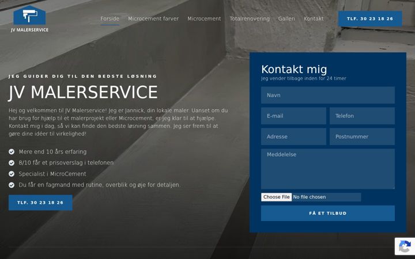Click checkmark icon beside 'Mere end 10 års erfaring'
Viewport: 415px width, 259px height.
tap(12, 152)
